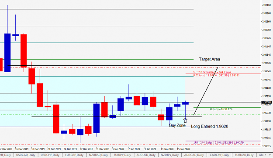Select the 'Target Area' text label
273x158 pixels.
coord(210,59)
